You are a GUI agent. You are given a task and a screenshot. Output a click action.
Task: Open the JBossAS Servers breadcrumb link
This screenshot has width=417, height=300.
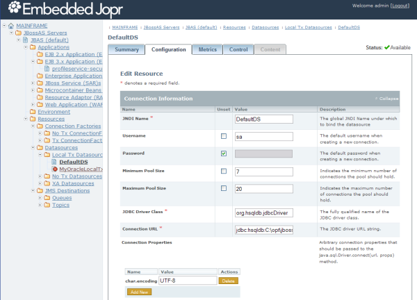(161, 27)
